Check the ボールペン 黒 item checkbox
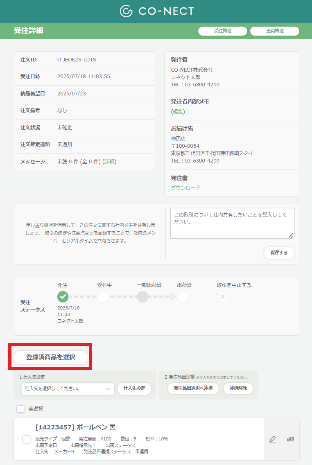The image size is (312, 465). [26, 439]
